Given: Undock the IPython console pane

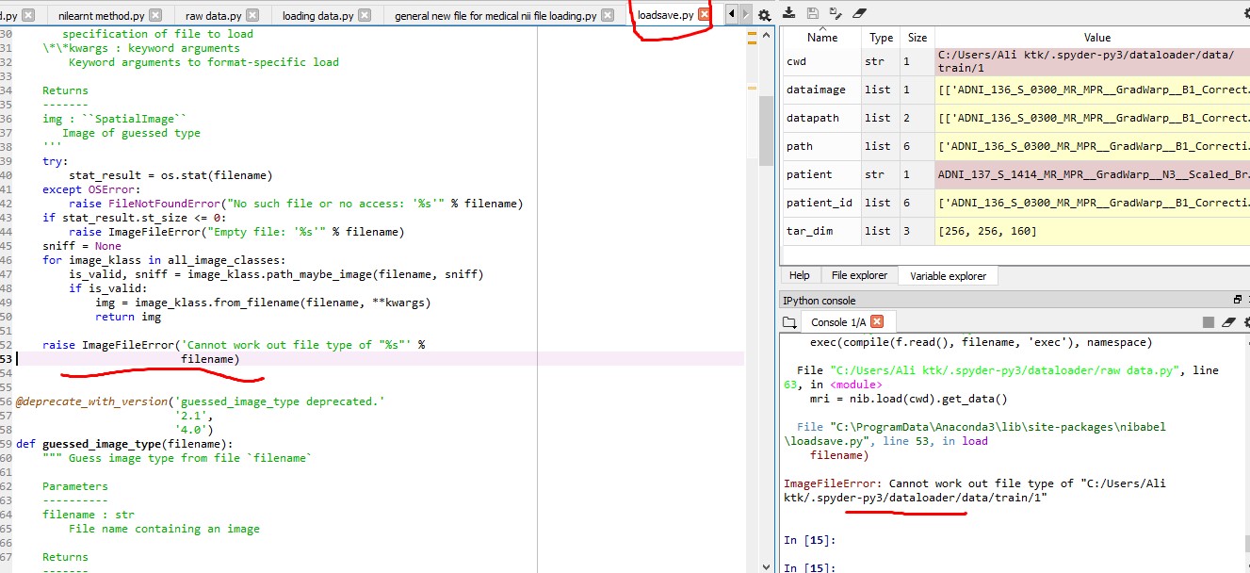Looking at the screenshot, I should tap(1238, 300).
